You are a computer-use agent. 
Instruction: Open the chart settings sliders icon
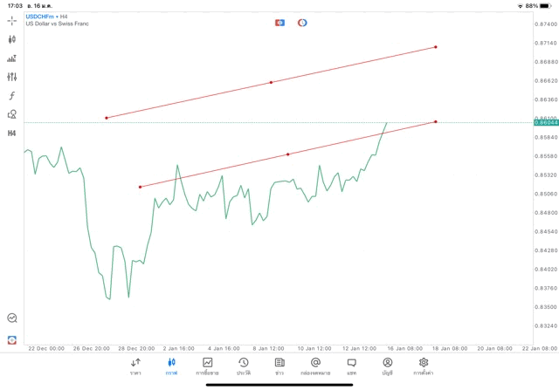12,77
